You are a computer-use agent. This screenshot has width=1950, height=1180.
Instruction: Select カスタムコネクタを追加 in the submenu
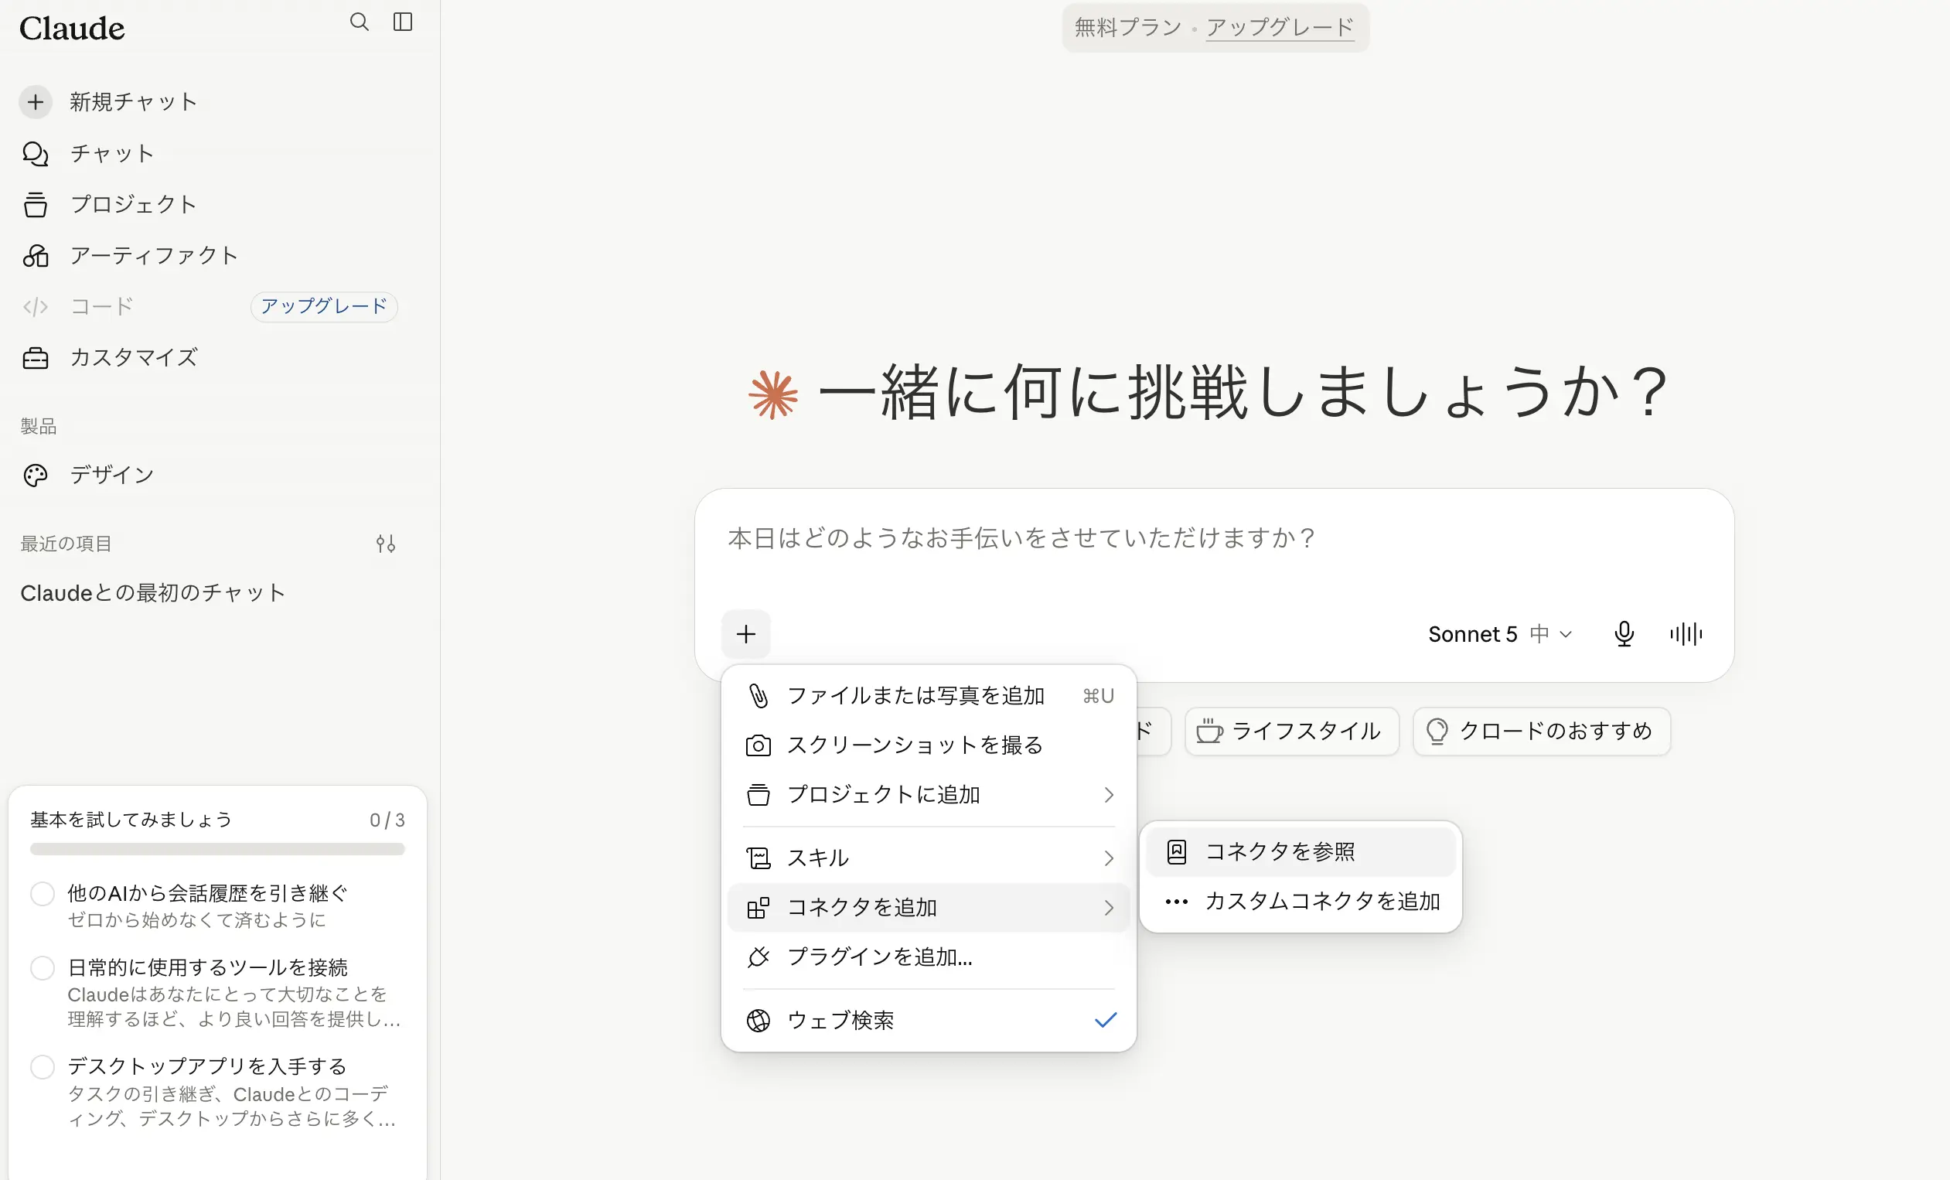pos(1301,902)
